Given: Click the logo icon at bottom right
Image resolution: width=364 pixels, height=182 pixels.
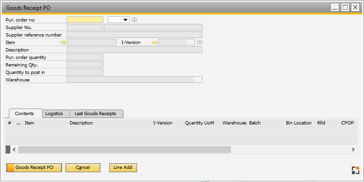Looking at the screenshot, I should [355, 170].
